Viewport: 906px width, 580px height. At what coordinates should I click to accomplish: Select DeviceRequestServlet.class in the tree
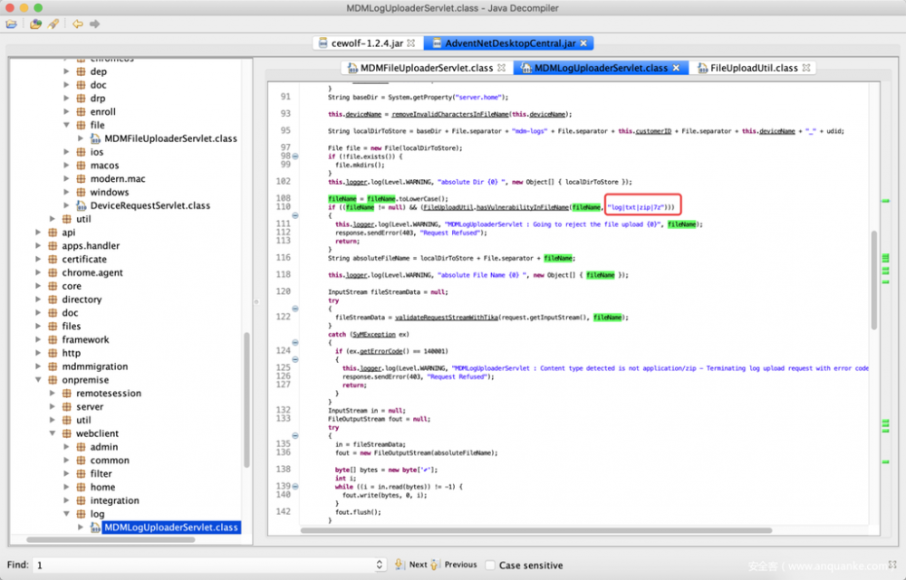click(151, 205)
